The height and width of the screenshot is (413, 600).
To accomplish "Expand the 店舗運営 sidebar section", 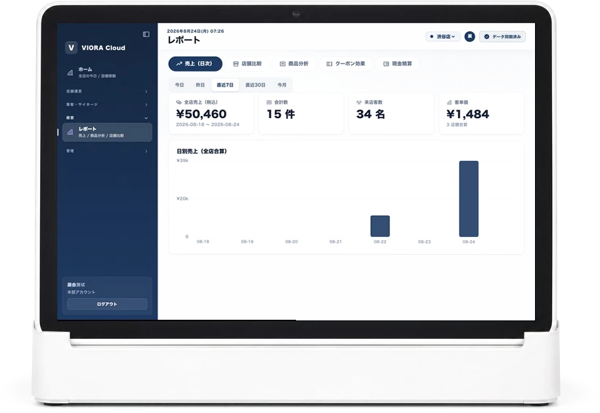I will click(107, 91).
